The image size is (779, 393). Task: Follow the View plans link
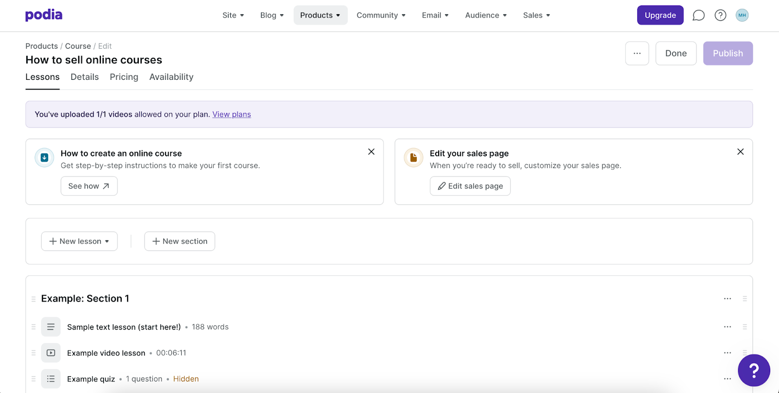[x=231, y=114]
